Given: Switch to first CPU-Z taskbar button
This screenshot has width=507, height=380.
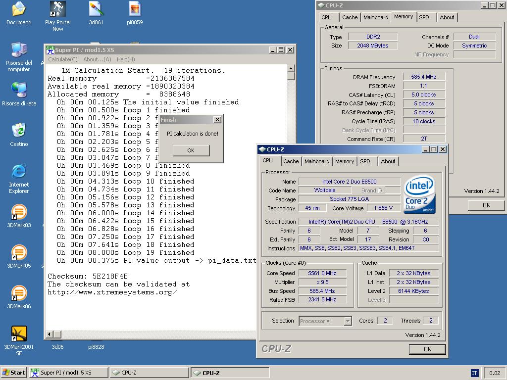Looking at the screenshot, I should pyautogui.click(x=150, y=373).
